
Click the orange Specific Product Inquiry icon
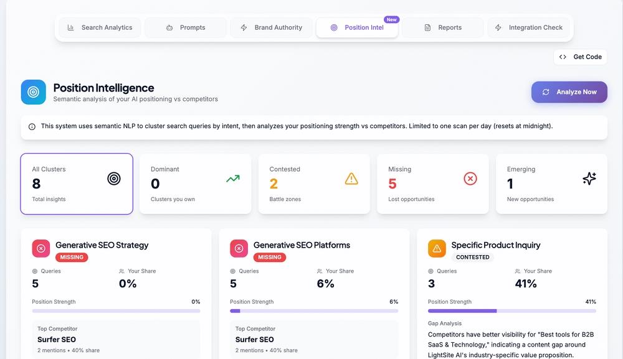pos(437,249)
